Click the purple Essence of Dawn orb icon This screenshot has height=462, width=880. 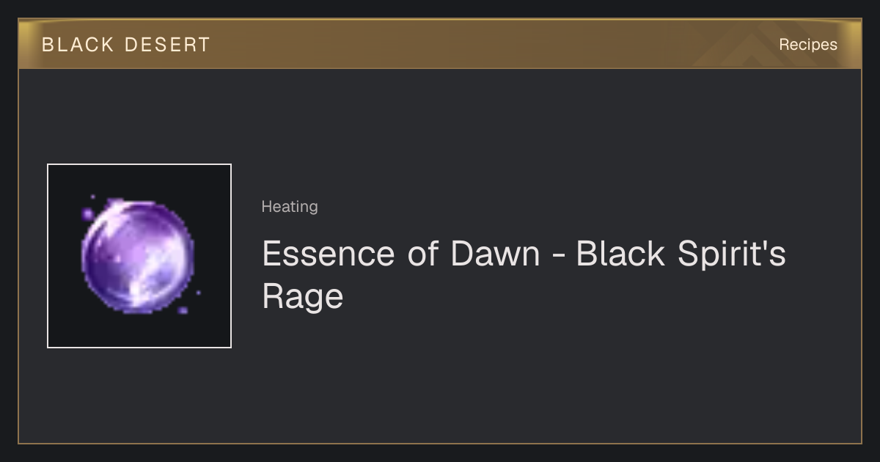138,256
